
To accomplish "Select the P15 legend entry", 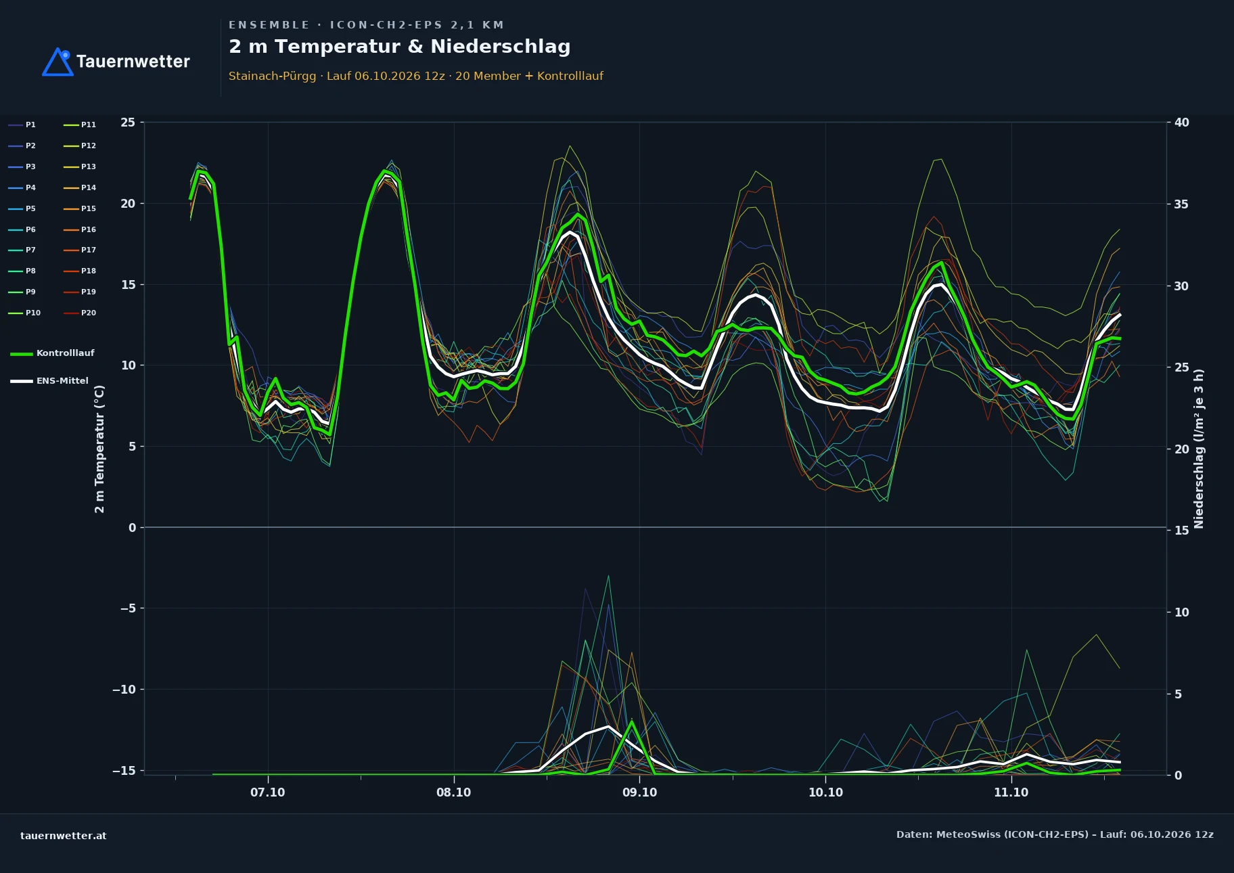I will (80, 208).
